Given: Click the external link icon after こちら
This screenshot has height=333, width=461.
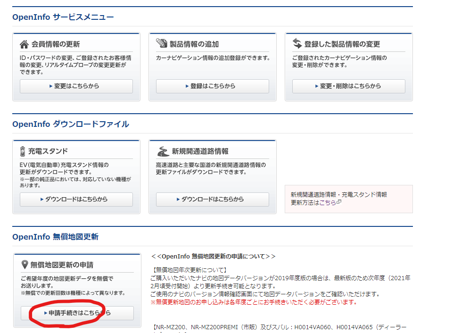Looking at the screenshot, I should 339,202.
